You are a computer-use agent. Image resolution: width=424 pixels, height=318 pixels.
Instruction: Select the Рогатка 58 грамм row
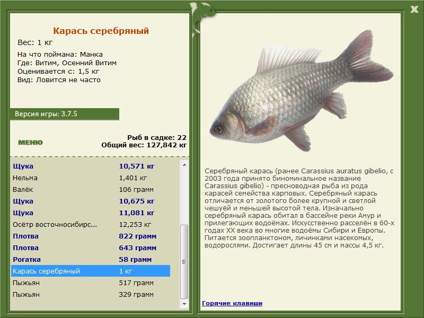tap(91, 259)
